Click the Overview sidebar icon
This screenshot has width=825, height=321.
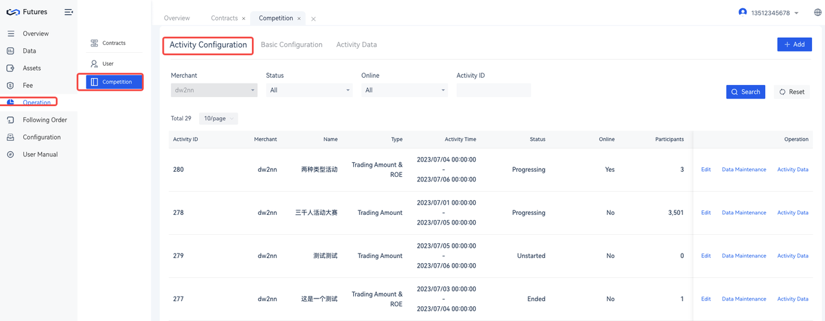point(10,33)
